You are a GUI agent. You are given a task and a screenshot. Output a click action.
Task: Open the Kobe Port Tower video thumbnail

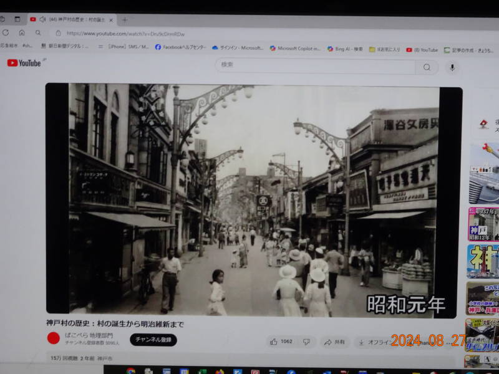(x=483, y=261)
